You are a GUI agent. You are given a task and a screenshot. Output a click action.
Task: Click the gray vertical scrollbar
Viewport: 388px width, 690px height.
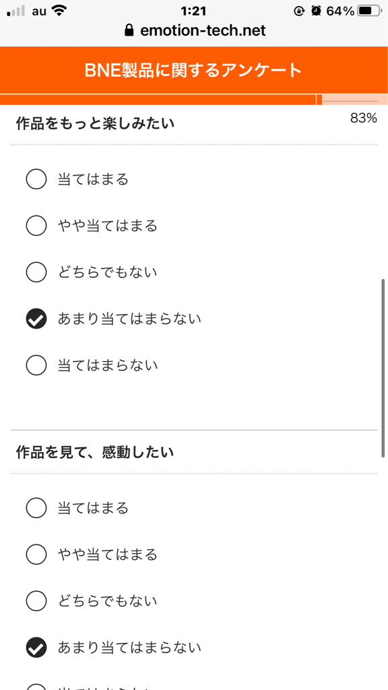[383, 368]
